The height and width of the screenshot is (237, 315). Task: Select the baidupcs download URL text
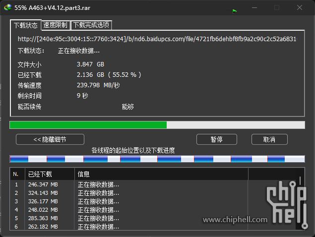point(157,39)
